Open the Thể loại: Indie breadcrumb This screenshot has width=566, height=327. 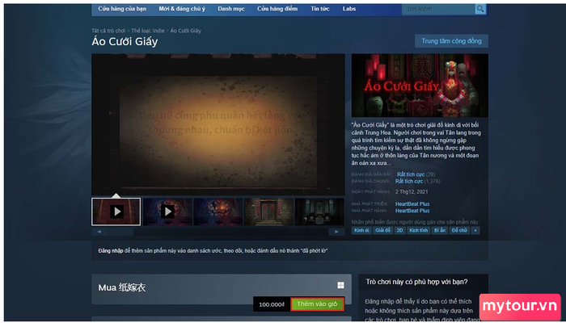click(x=148, y=31)
